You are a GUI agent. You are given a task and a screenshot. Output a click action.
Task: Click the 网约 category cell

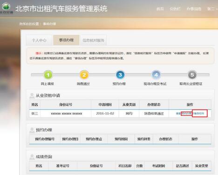click(129, 114)
